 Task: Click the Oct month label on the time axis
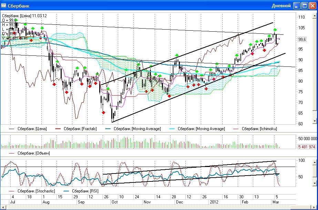pyautogui.click(x=115, y=202)
